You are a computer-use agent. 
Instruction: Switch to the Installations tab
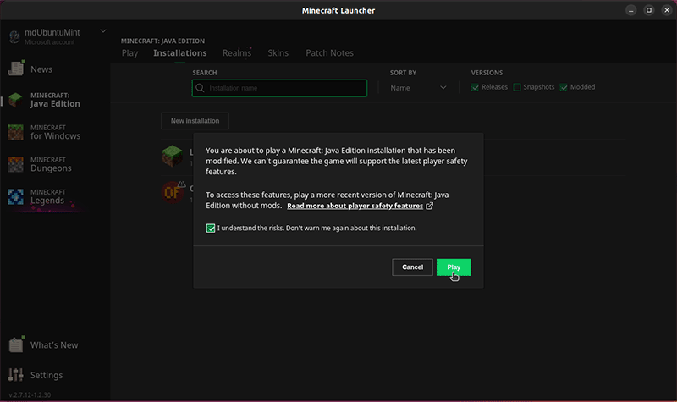pyautogui.click(x=180, y=53)
